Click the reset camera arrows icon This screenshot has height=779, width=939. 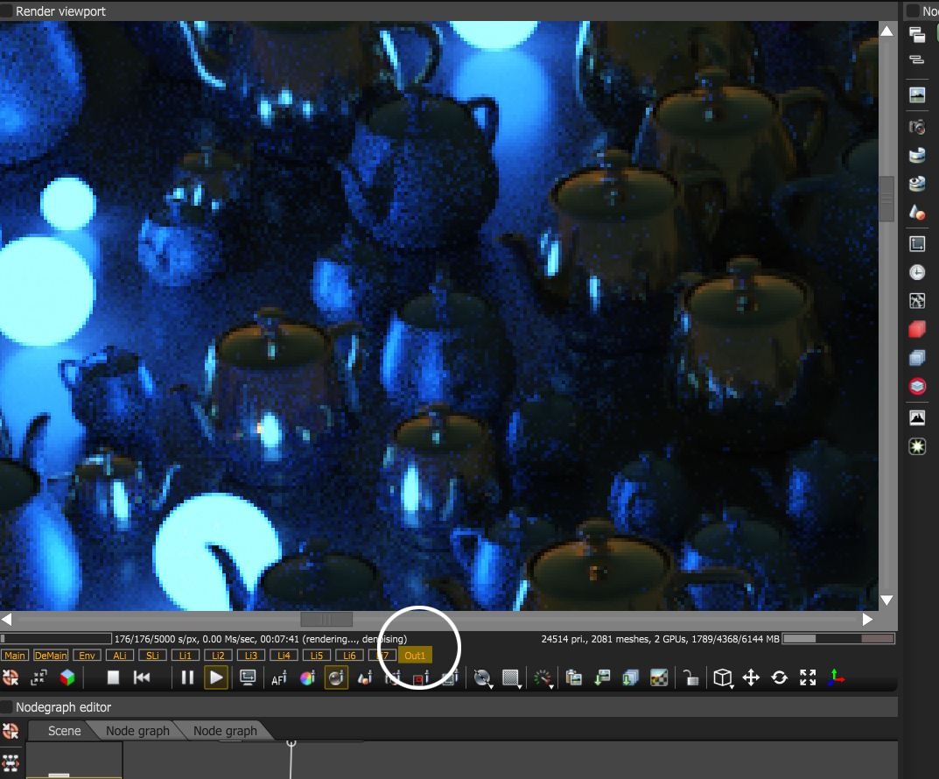pos(39,677)
